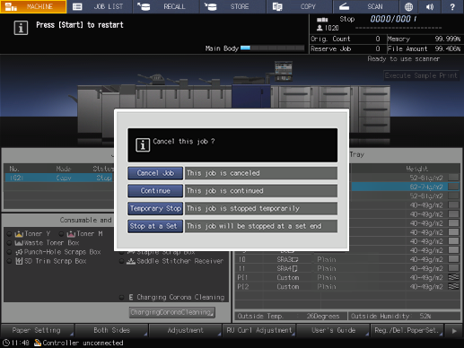Click the PI2 paper amount indicator
464x348 pixels.
(x=453, y=286)
